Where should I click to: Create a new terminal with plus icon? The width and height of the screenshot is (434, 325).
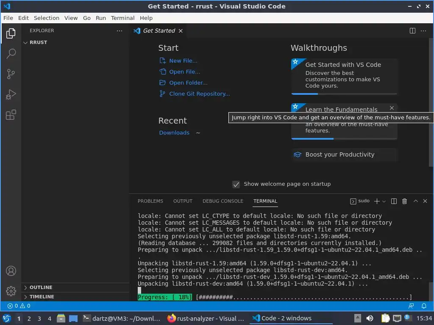(376, 201)
